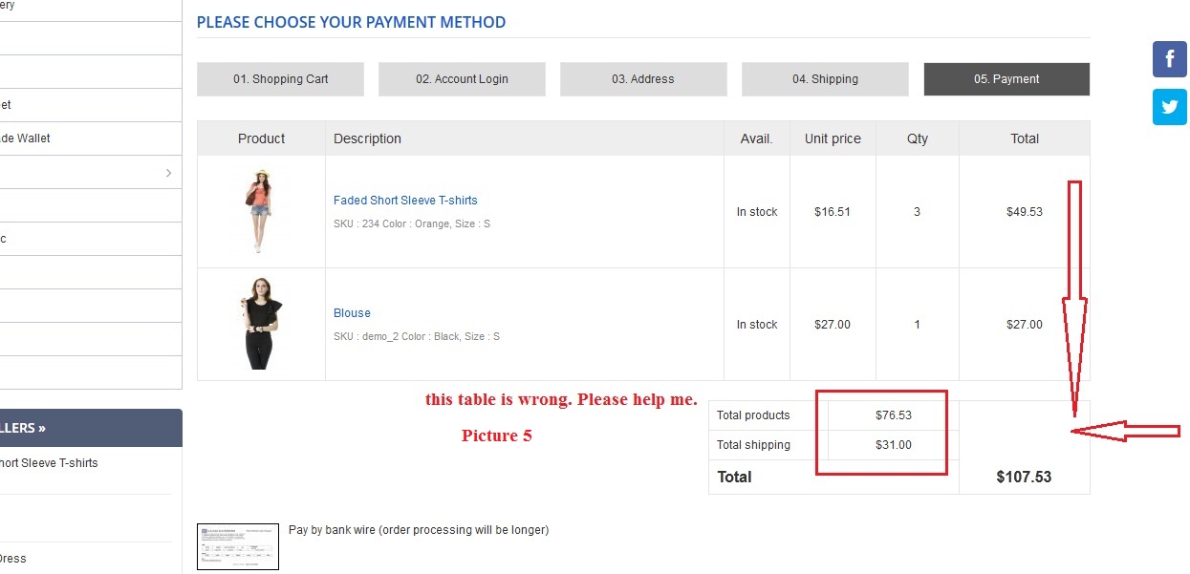
Task: Select the 05. Payment step
Action: (1006, 79)
